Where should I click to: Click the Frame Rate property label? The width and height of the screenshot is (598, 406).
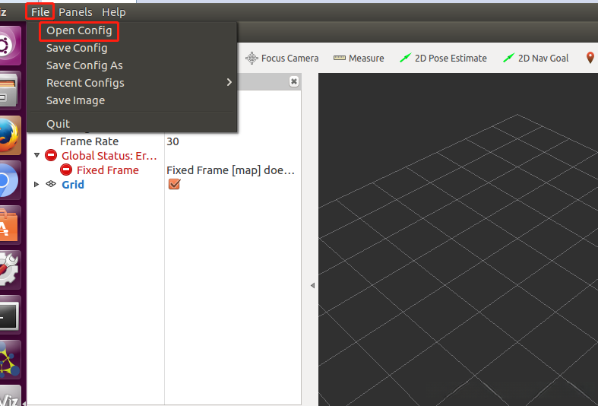pos(89,141)
